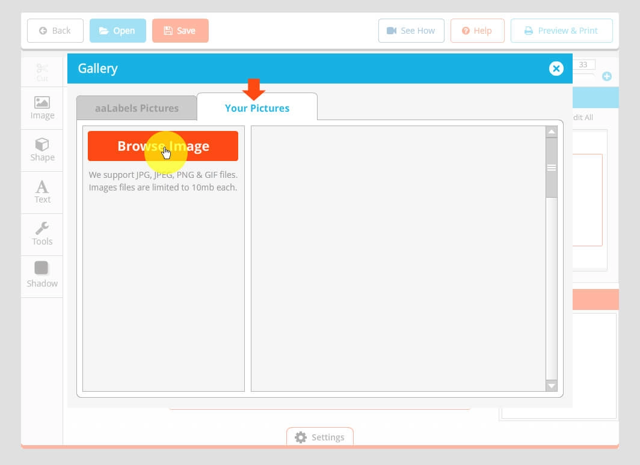Go Back using the top button
Image resolution: width=640 pixels, height=465 pixels.
pos(55,31)
